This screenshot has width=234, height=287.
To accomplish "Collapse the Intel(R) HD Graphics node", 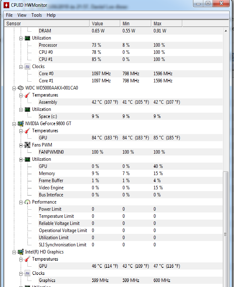I will point(14,252).
